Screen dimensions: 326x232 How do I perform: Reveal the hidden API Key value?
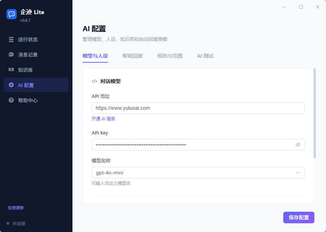click(298, 145)
